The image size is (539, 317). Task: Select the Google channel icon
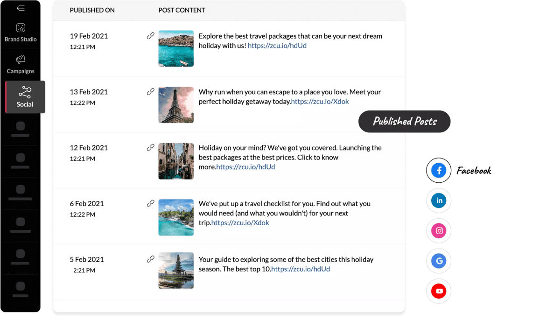(x=439, y=261)
